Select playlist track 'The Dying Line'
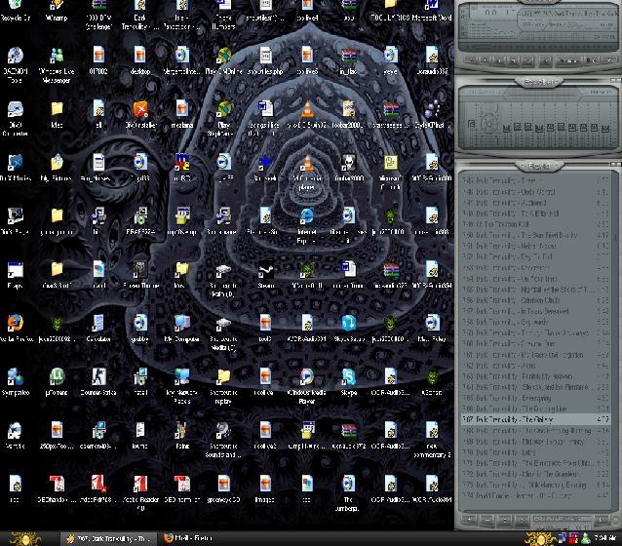Image resolution: width=622 pixels, height=546 pixels. 535,409
